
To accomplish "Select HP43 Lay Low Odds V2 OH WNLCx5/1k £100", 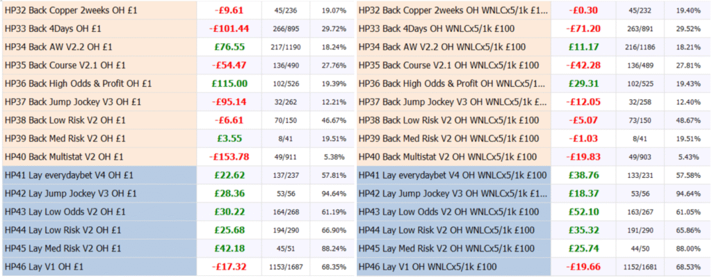I will [x=448, y=211].
